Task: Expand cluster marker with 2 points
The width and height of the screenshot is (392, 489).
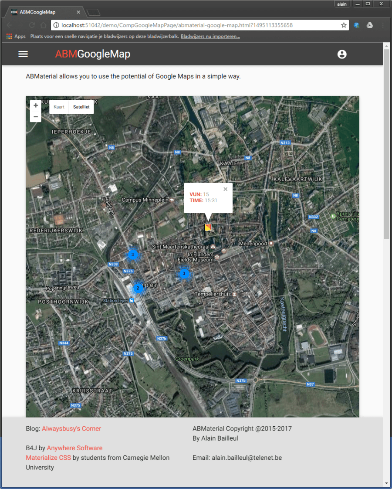Action: [x=138, y=288]
